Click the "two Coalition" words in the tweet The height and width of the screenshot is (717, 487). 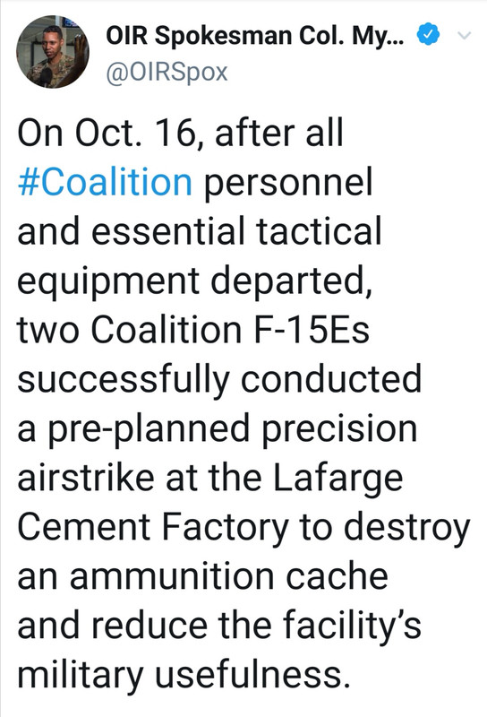(x=129, y=330)
